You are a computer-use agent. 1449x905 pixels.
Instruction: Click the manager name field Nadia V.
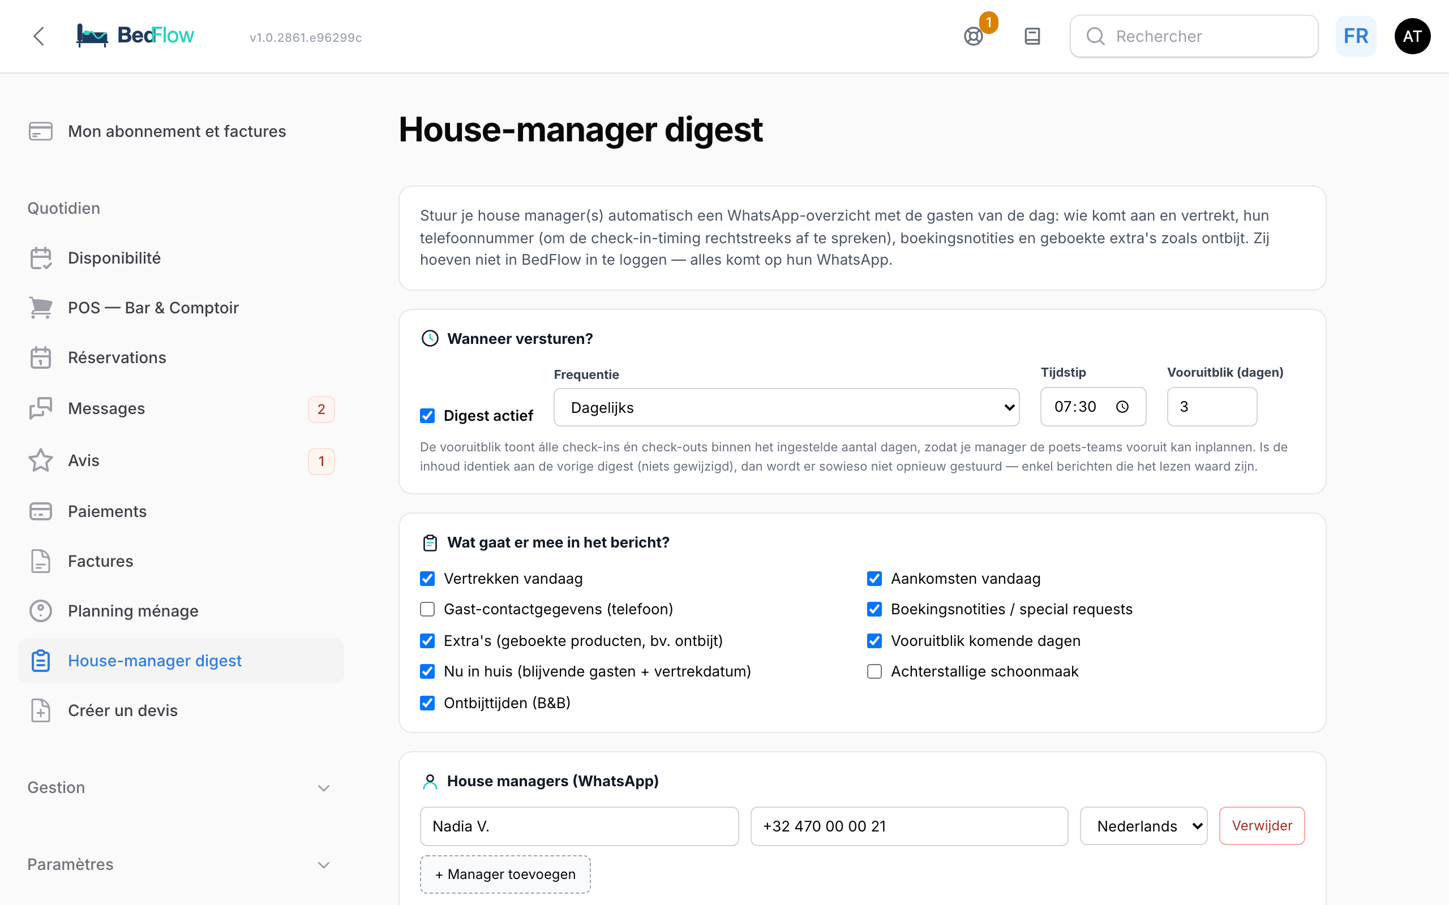click(x=579, y=826)
